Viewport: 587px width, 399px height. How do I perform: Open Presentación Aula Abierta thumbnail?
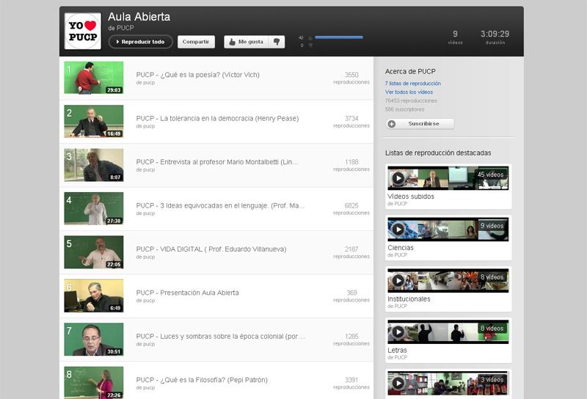[x=94, y=296]
